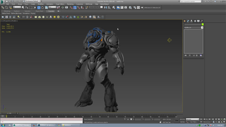Open the selection filter All dropdown
Image resolution: width=226 pixels, height=127 pixels.
pos(17,7)
